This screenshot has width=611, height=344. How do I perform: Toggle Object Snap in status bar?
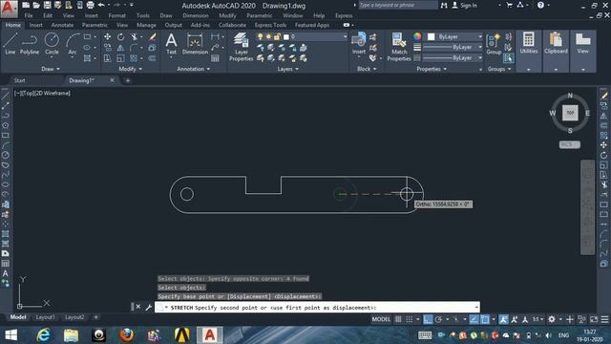coord(485,319)
